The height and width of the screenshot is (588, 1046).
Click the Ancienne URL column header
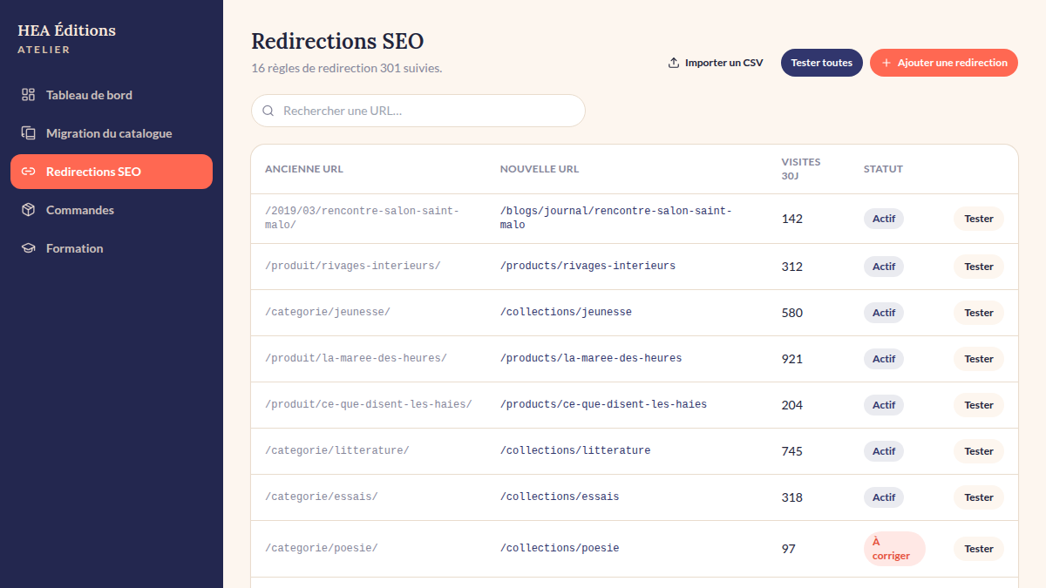pos(304,169)
